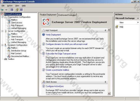Screen dimensions: 140x101
Task: Click Client Access icon under Organization Configuration
Action: coord(9,23)
